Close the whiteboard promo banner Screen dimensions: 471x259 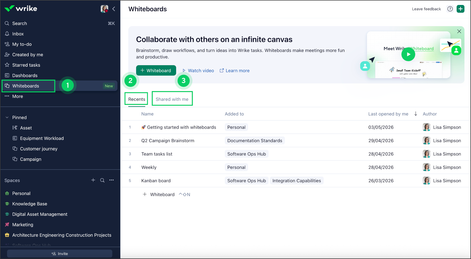pos(459,31)
